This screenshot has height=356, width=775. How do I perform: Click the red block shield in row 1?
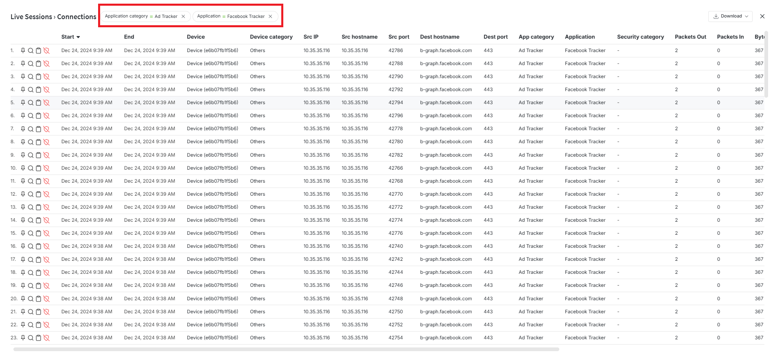coord(46,50)
